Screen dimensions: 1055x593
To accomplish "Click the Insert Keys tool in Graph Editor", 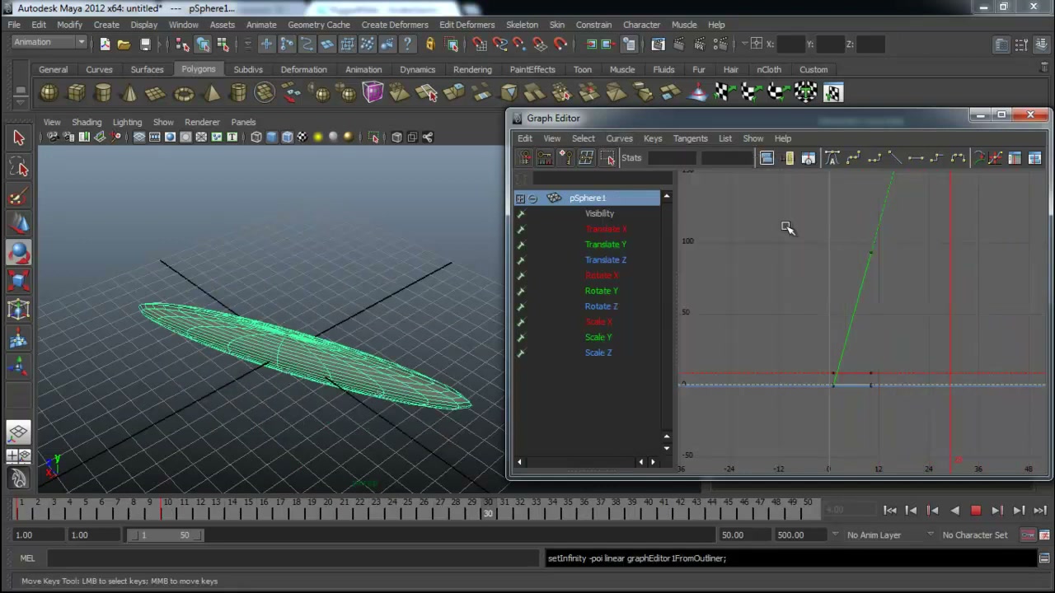I will 545,157.
